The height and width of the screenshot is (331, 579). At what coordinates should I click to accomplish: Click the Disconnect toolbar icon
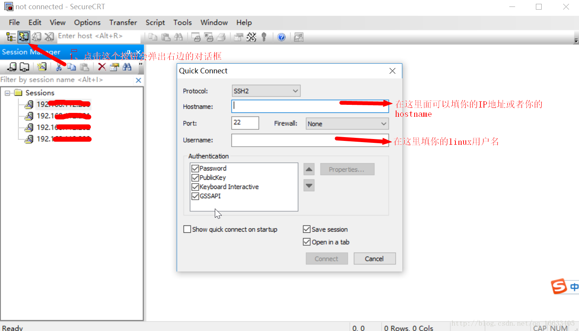point(49,37)
